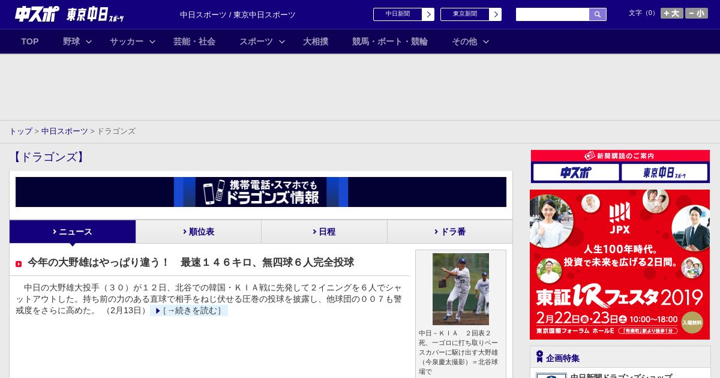This screenshot has width=720, height=378.
Task: Click 携帯電話・スマホでもドラゴンズ情報 banner
Action: tap(261, 192)
